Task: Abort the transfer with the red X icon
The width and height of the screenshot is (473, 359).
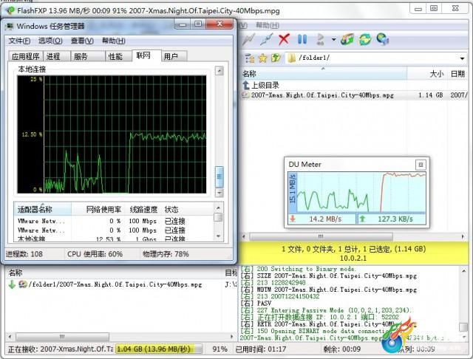Action: (x=284, y=39)
